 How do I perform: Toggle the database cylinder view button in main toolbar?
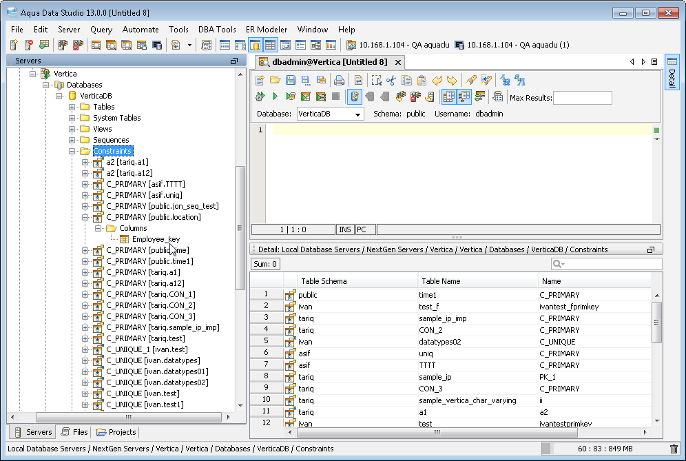[255, 45]
